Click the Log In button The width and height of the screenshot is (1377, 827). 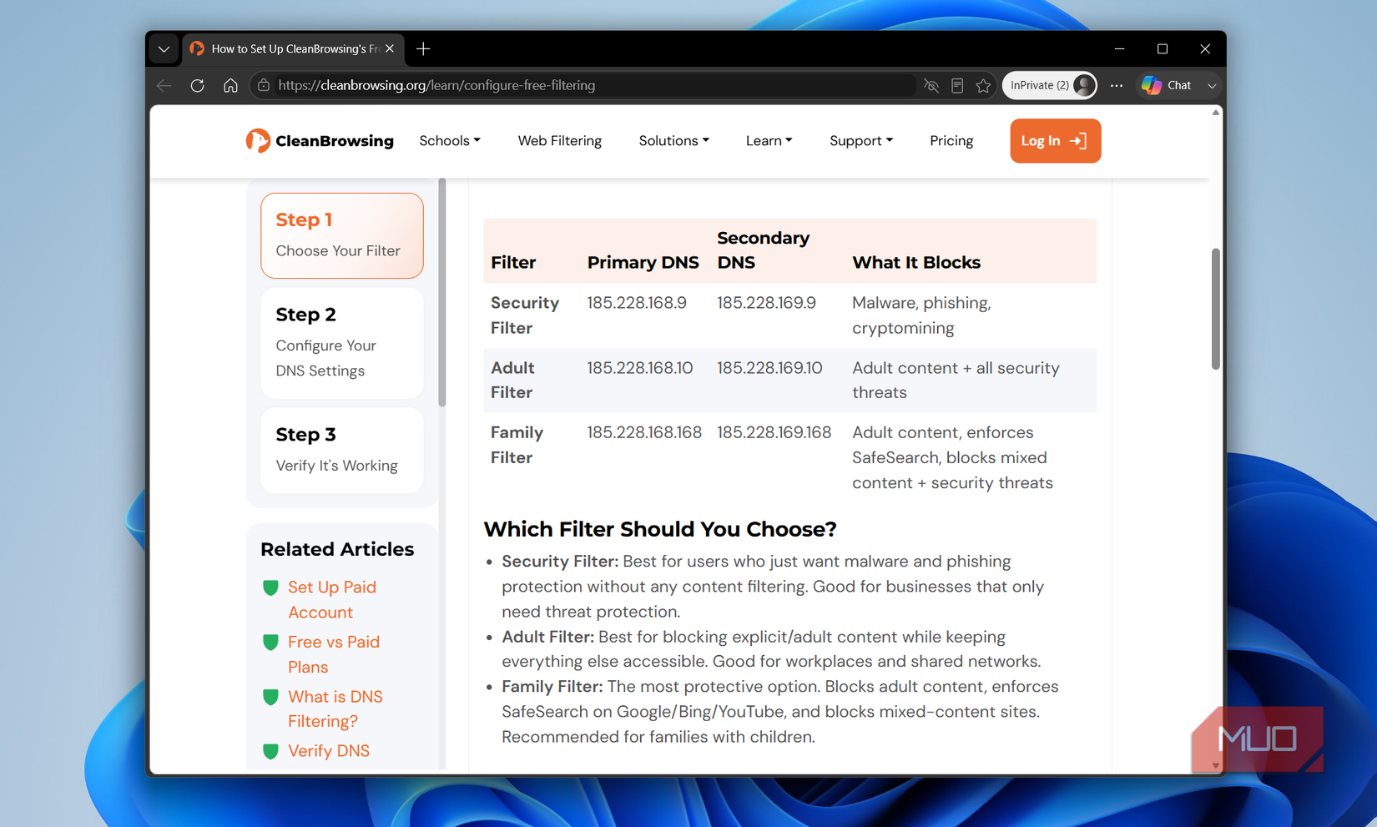[1055, 141]
